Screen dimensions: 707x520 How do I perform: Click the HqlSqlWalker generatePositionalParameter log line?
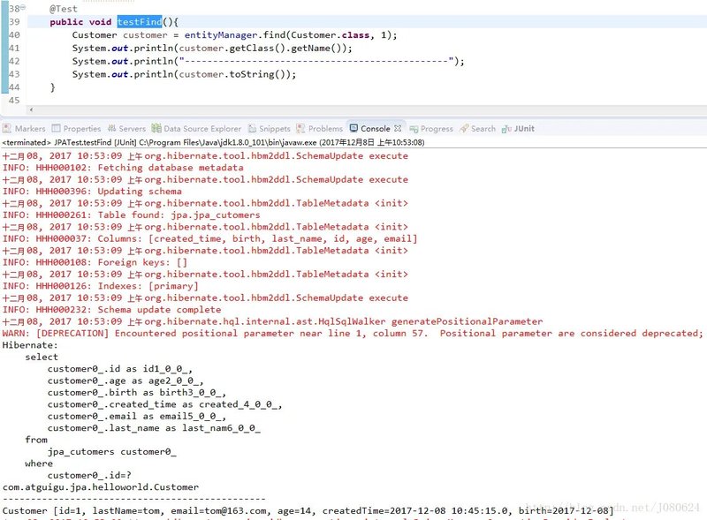point(272,321)
